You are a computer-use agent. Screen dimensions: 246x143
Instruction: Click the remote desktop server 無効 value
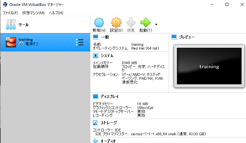click(x=141, y=111)
